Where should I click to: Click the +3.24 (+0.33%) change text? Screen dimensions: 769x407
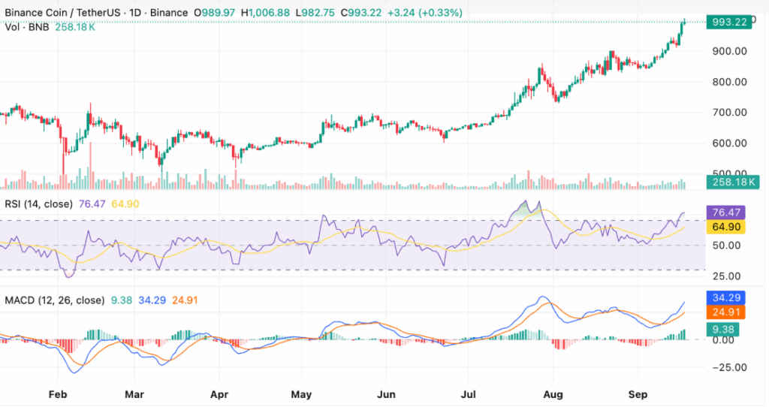425,13
